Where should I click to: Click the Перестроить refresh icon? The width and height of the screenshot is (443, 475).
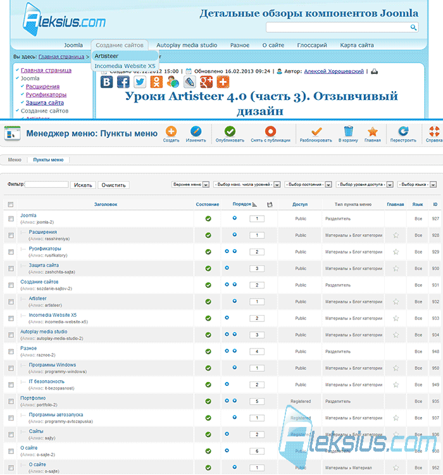(403, 132)
